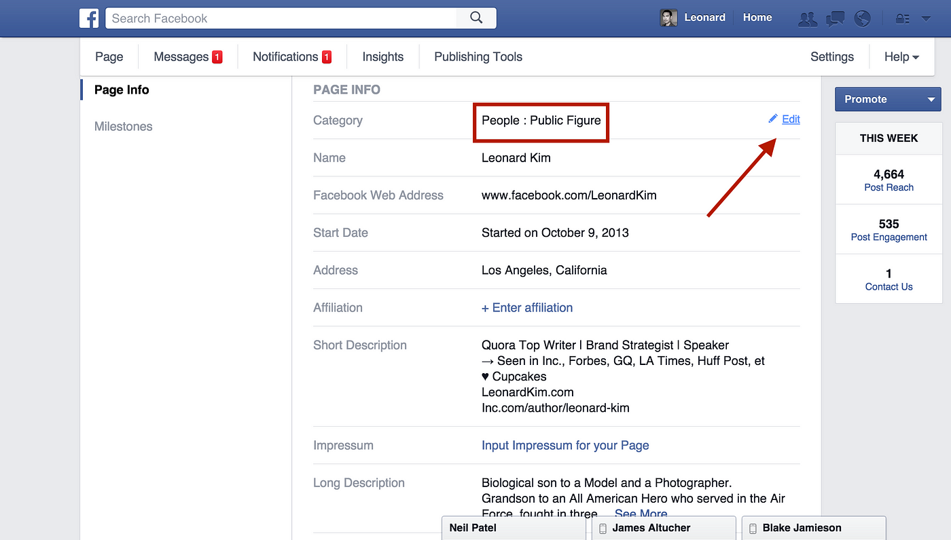The width and height of the screenshot is (951, 540).
Task: Select Page Info in the sidebar
Action: 122,90
